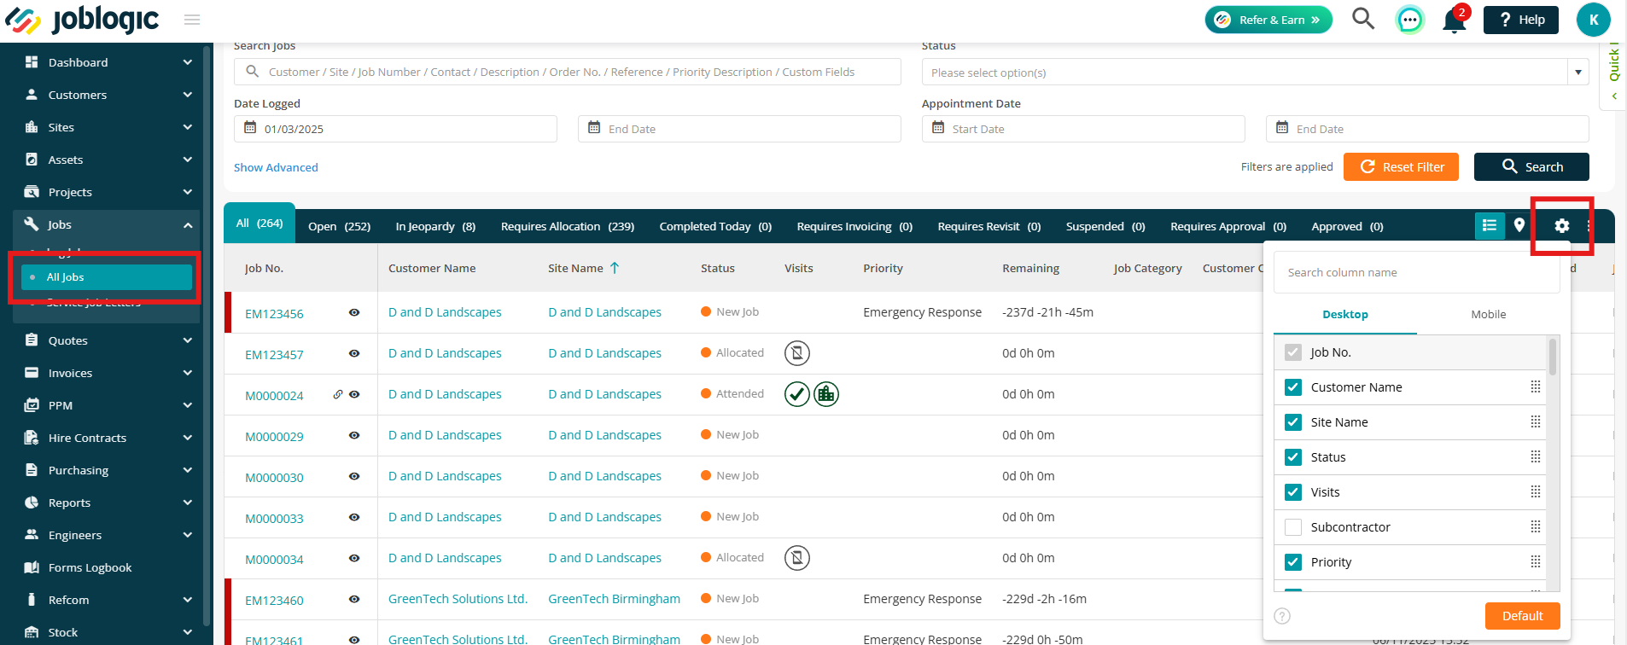Uncheck the Visits column checkbox
Screen dimensions: 1627x645
pos(1293,492)
